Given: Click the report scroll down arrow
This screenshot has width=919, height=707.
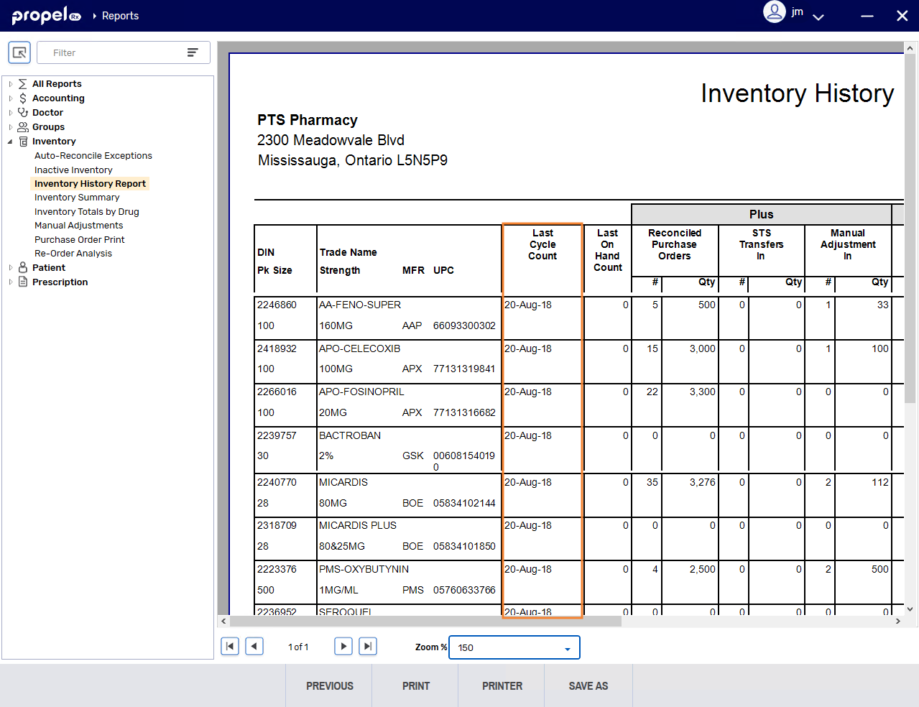Looking at the screenshot, I should [x=910, y=609].
